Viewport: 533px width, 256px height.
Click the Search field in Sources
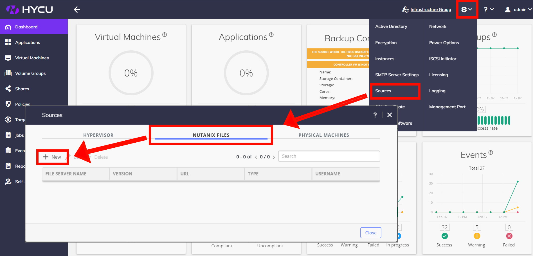point(329,156)
